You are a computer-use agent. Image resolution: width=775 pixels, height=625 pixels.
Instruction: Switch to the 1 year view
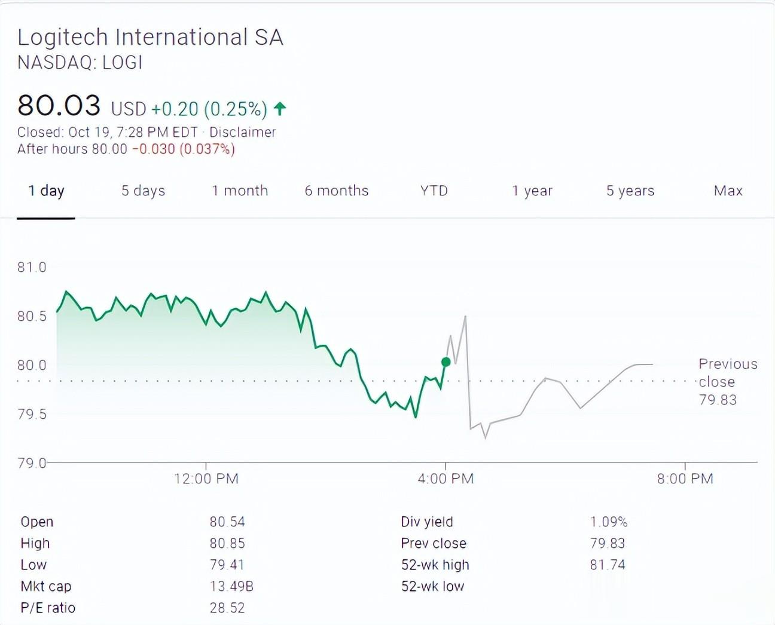point(532,191)
